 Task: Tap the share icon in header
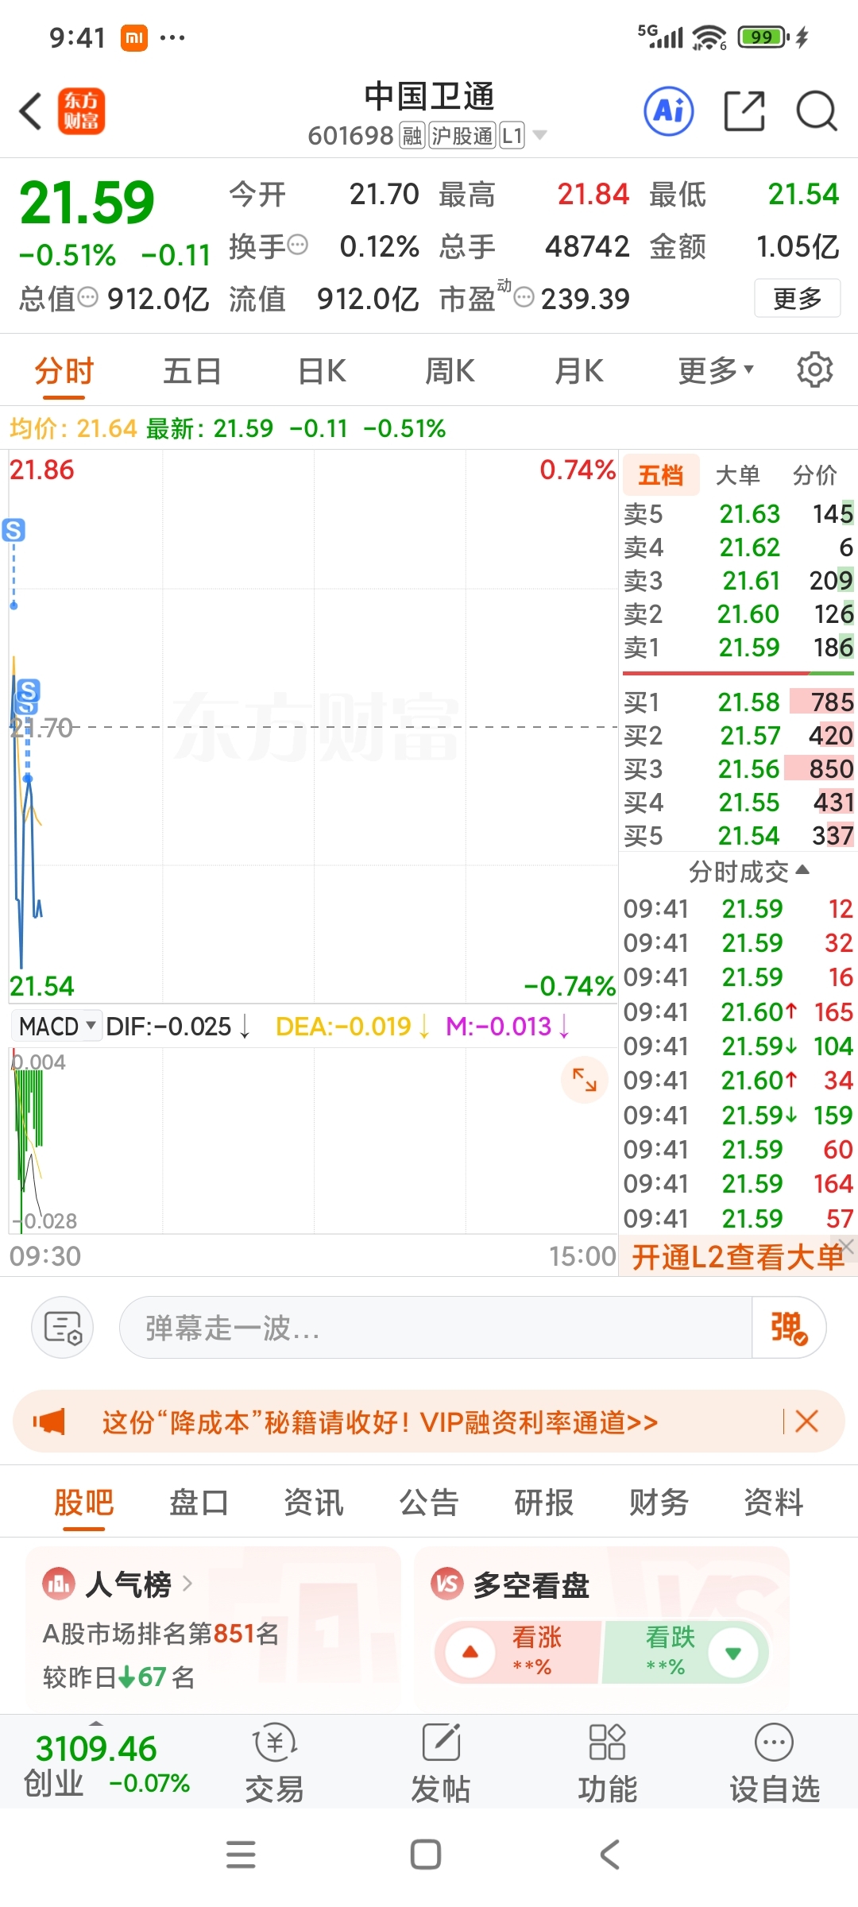(x=744, y=111)
